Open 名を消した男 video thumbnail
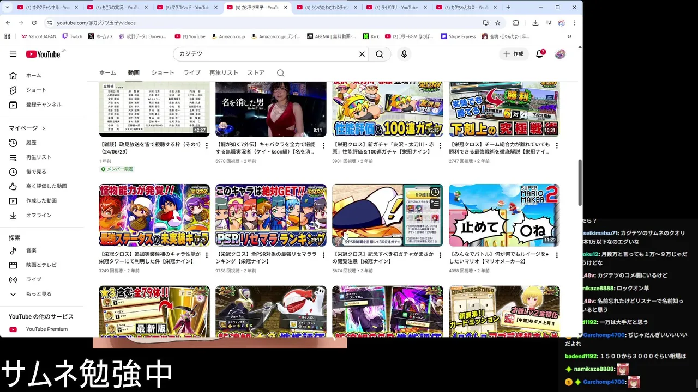 point(271,109)
